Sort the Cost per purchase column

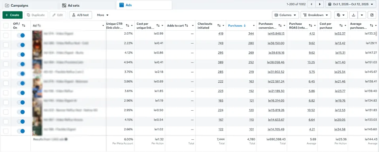pyautogui.click(x=341, y=26)
